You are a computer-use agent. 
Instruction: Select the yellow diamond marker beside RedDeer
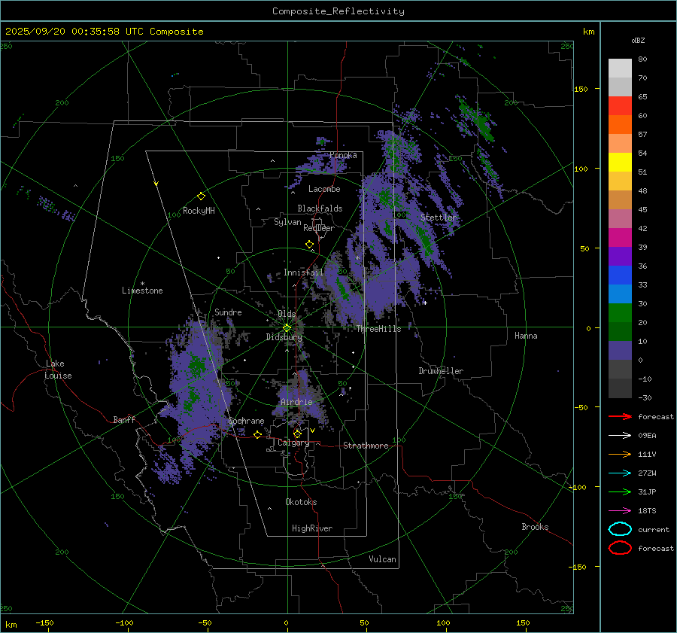tap(309, 245)
